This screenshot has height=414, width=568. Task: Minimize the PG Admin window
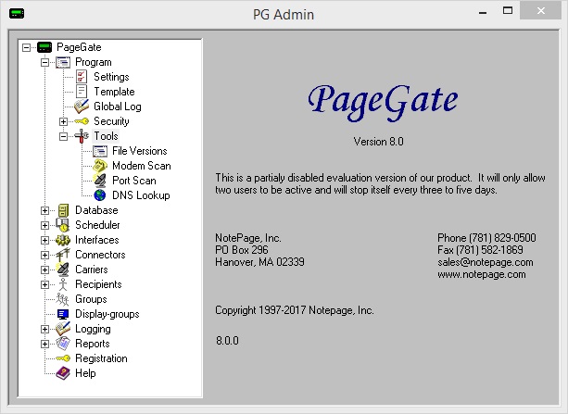coord(483,12)
